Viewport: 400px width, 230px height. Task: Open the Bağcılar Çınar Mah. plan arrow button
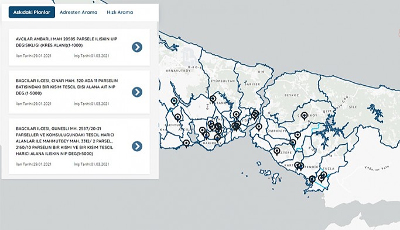[x=137, y=92]
